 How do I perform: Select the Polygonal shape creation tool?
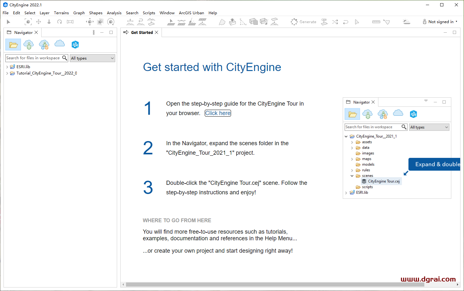point(222,22)
